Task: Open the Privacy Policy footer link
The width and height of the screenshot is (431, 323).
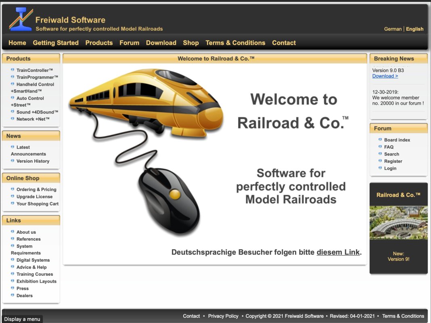Action: (x=223, y=316)
